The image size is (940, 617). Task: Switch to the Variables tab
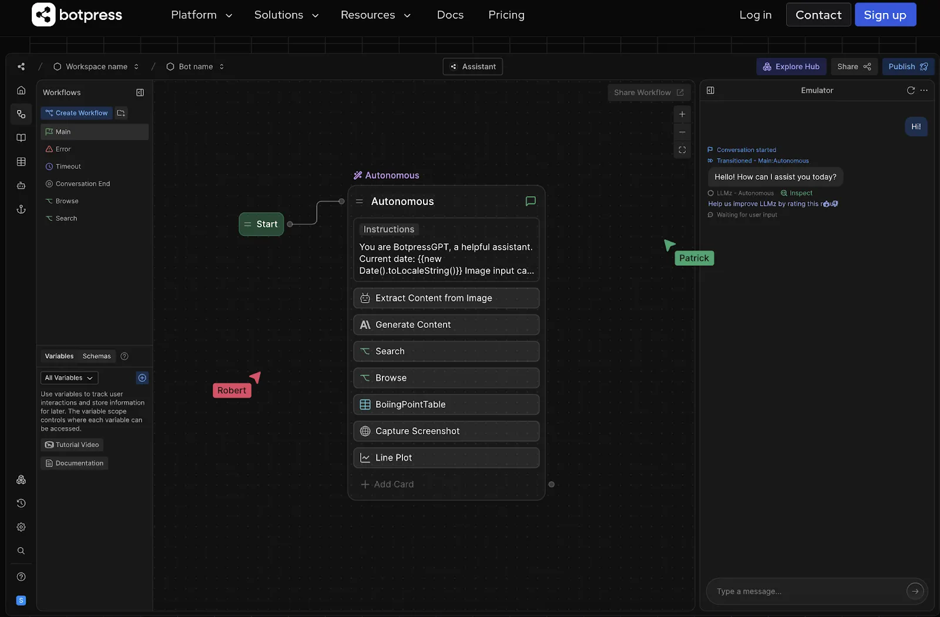(59, 356)
